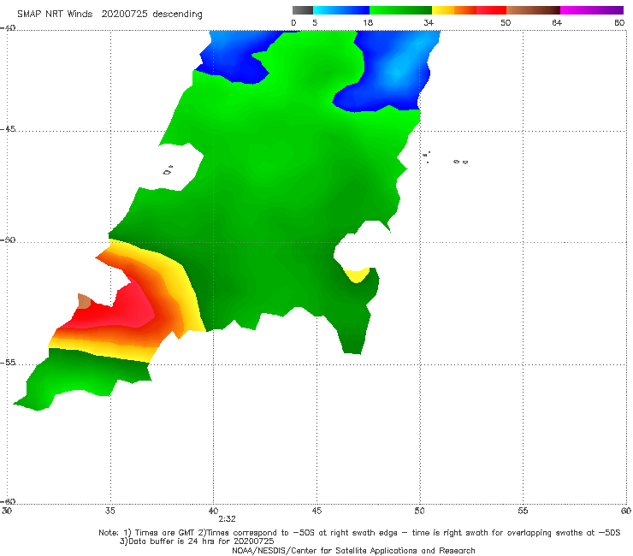Pick the gray segment of the color bar

tap(303, 10)
